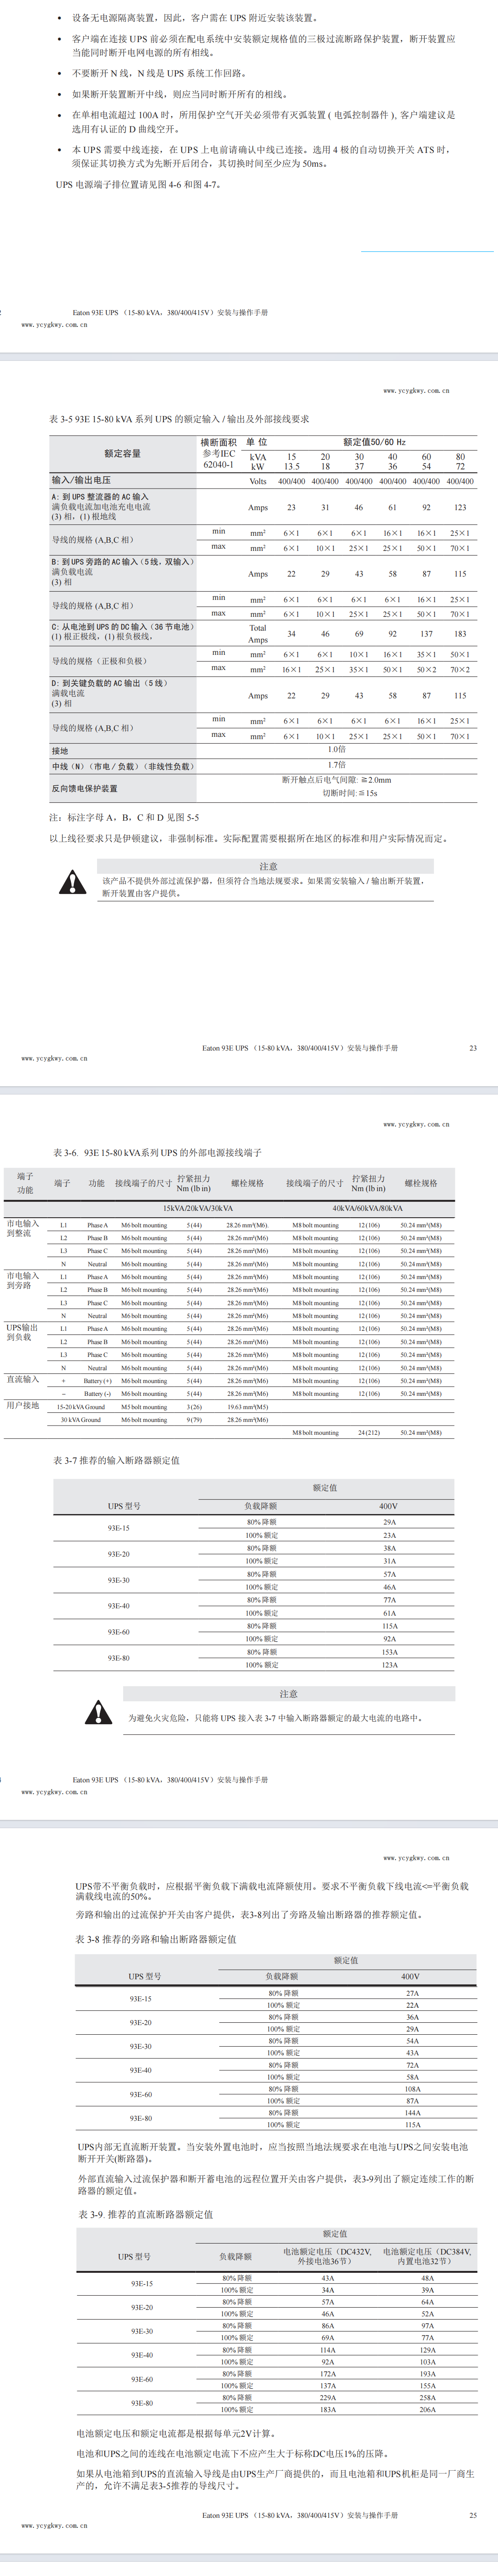
Task: Click the '24 (212)' torque value
Action: (369, 1433)
